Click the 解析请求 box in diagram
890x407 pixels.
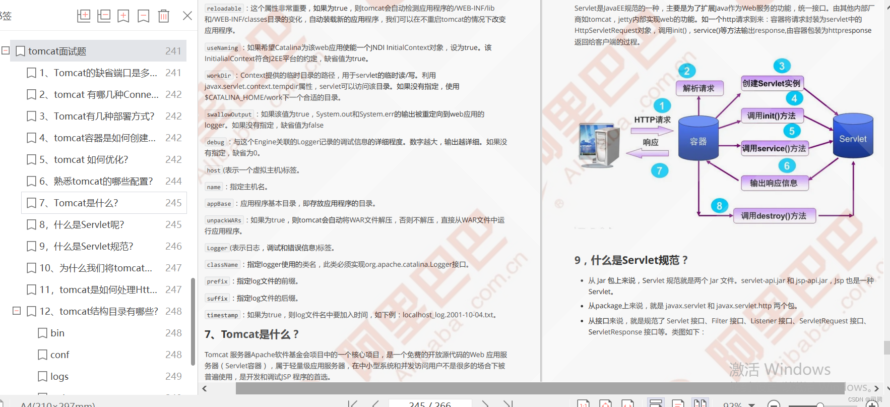[x=698, y=88]
